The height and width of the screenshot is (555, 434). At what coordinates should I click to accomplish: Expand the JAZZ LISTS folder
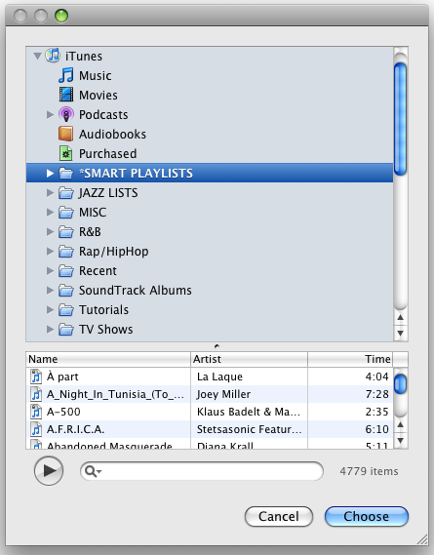coord(50,192)
